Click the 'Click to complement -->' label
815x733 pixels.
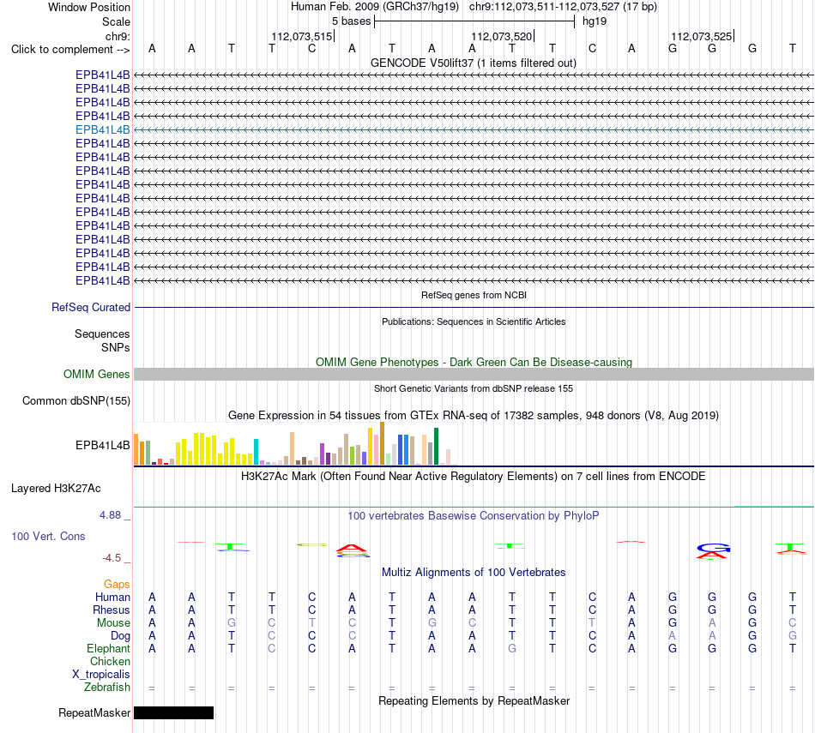coord(70,50)
